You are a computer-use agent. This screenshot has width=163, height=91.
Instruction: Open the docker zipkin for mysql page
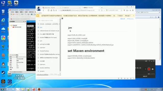(48, 37)
